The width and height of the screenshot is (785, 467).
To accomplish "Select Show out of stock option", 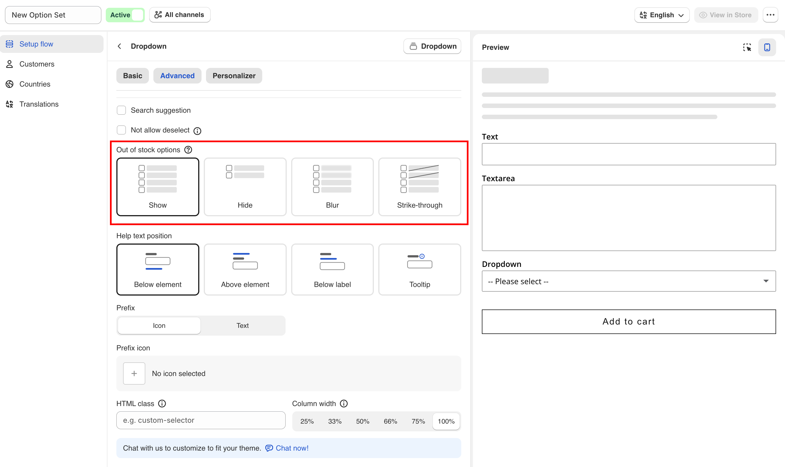I will click(x=158, y=187).
